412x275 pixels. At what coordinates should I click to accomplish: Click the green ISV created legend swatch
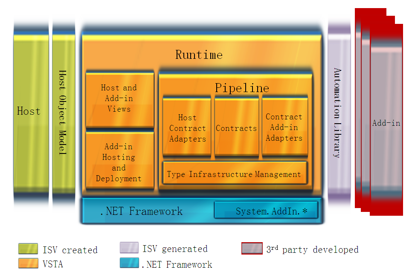[28, 249]
